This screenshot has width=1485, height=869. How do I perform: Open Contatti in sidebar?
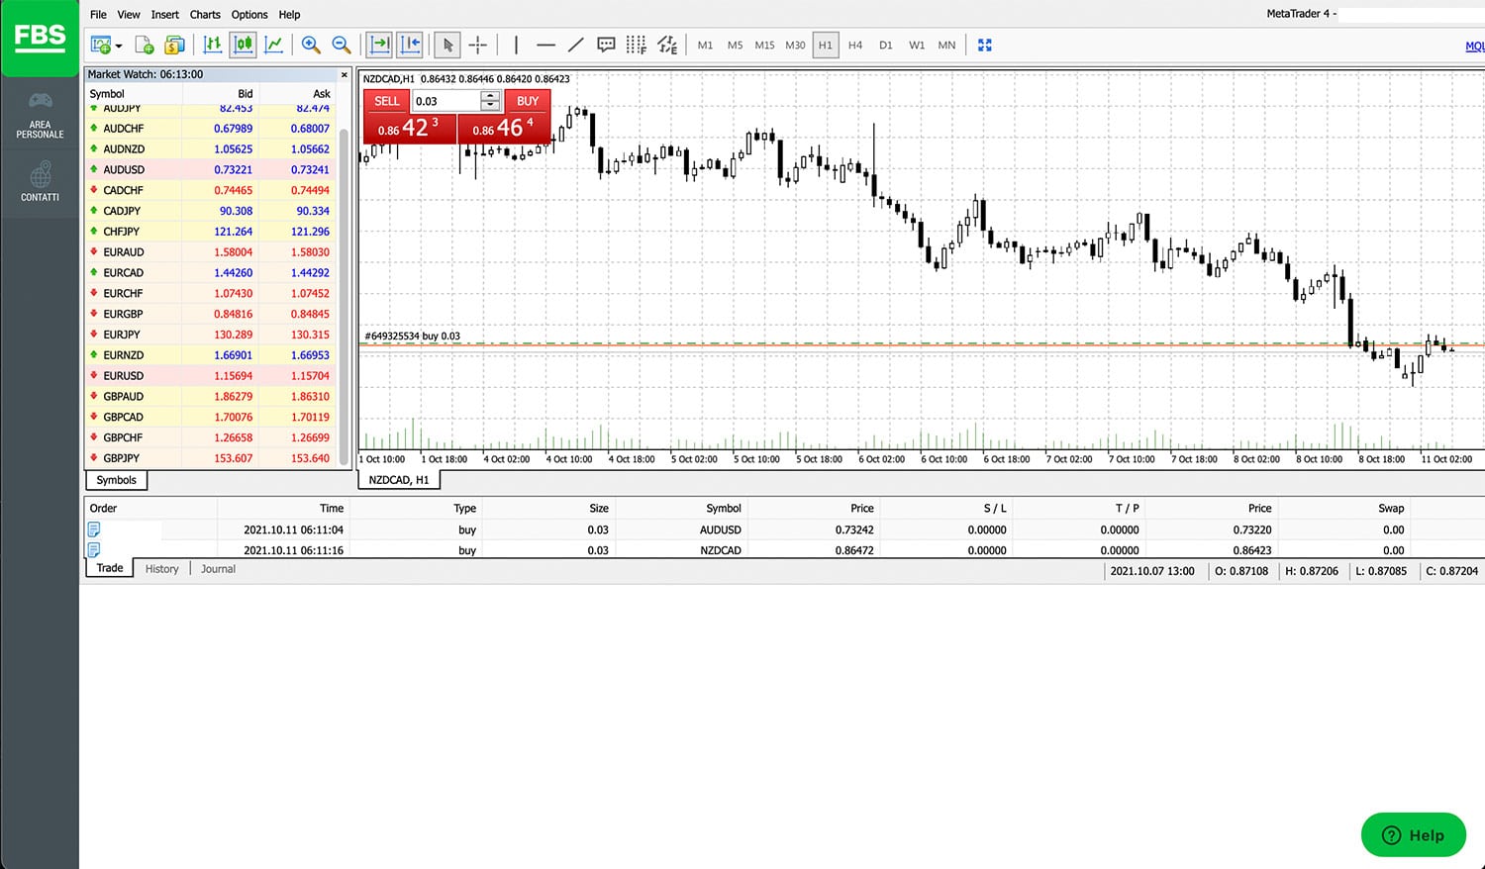click(40, 182)
